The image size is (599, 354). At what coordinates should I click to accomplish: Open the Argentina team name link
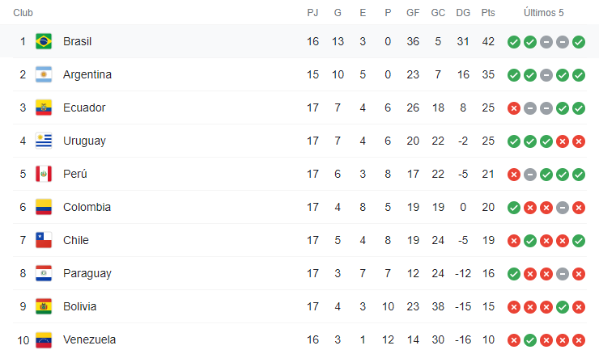pos(87,74)
